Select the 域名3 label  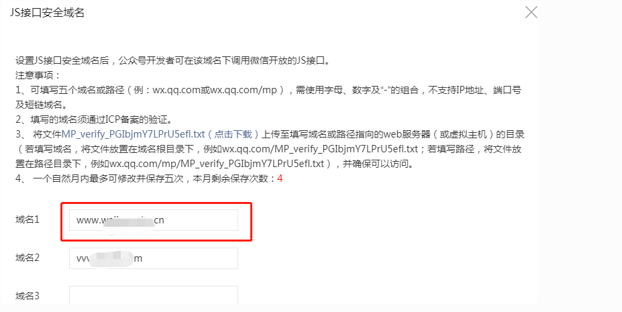click(x=28, y=296)
